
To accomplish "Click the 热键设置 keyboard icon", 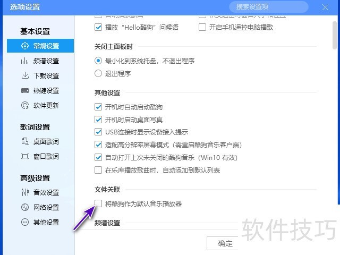I will (x=24, y=91).
